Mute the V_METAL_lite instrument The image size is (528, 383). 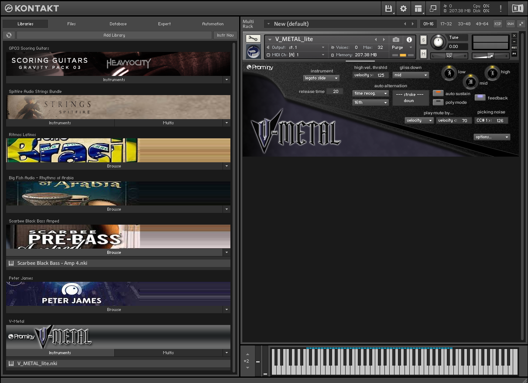[x=423, y=54]
